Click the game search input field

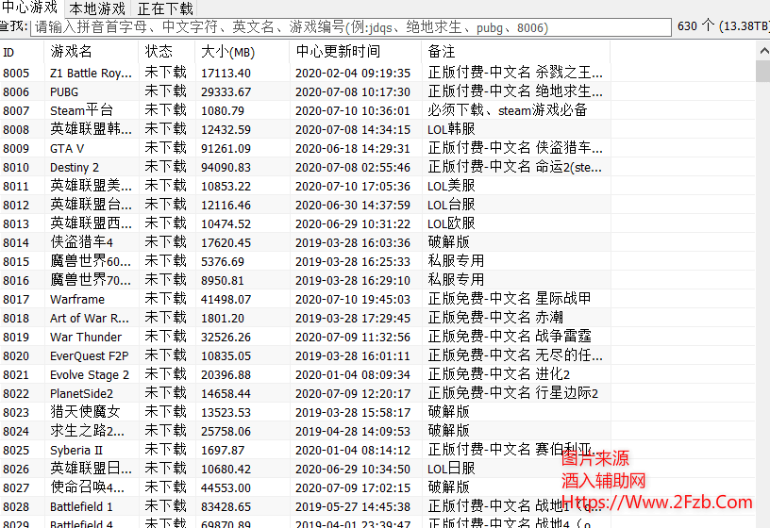click(x=351, y=27)
